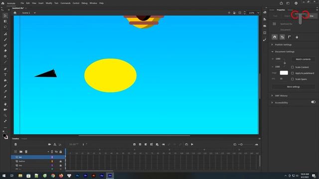Click the new layer icon
This screenshot has width=319, height=179.
(x=15, y=152)
